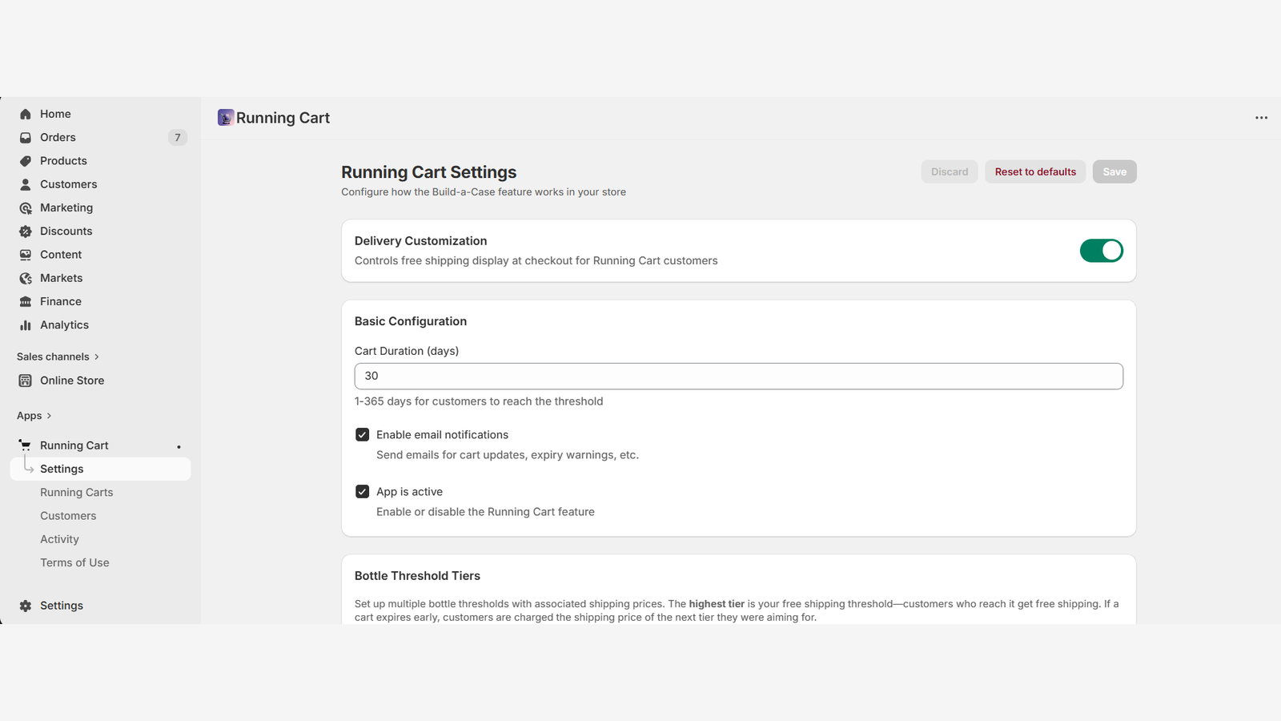The height and width of the screenshot is (721, 1281).
Task: Click the Marketing megaphone icon
Action: (x=26, y=207)
